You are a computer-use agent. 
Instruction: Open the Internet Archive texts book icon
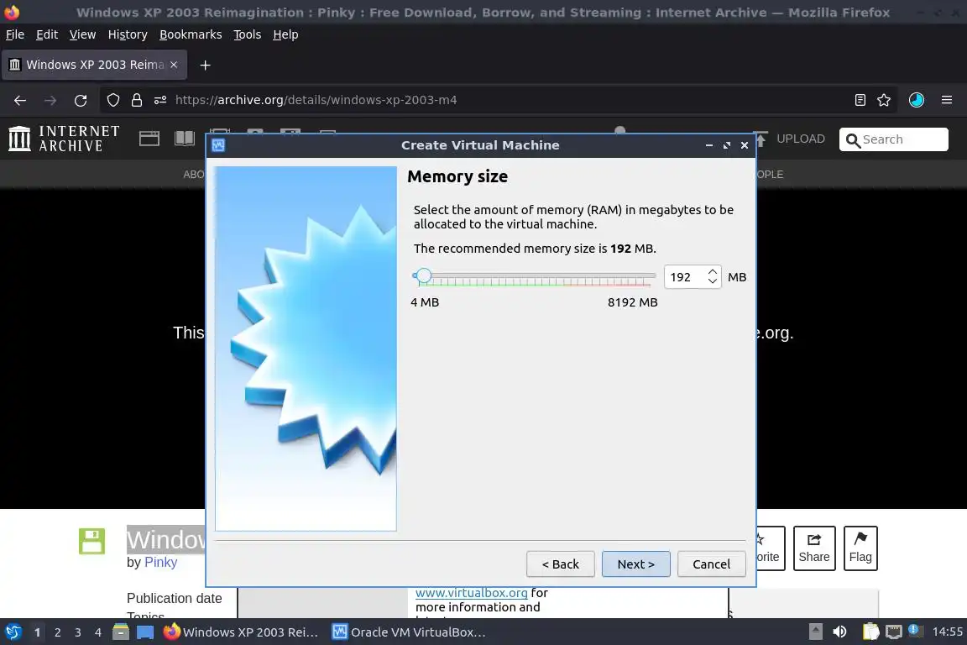[x=185, y=139]
